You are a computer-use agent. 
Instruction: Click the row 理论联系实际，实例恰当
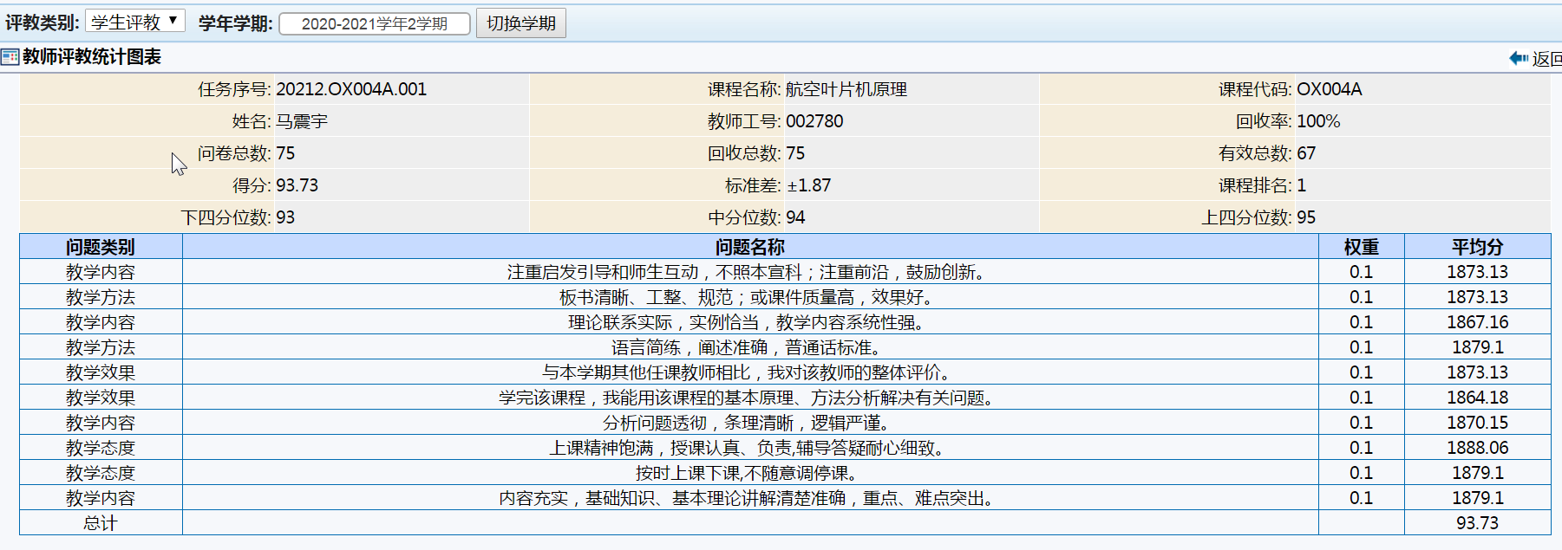[x=785, y=322]
